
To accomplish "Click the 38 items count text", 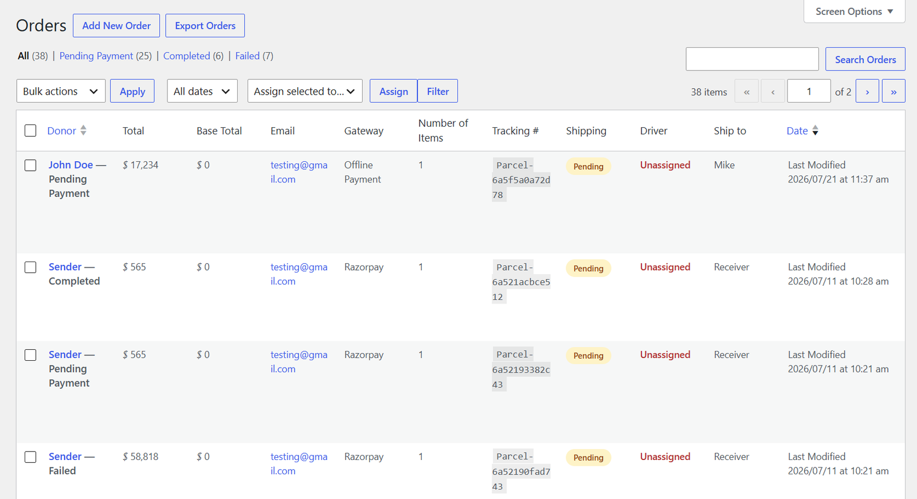I will click(708, 92).
